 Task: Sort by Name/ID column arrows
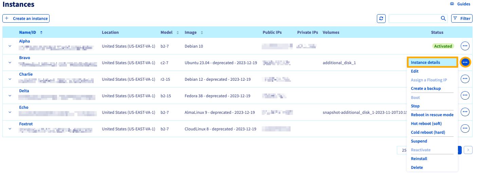[41, 32]
